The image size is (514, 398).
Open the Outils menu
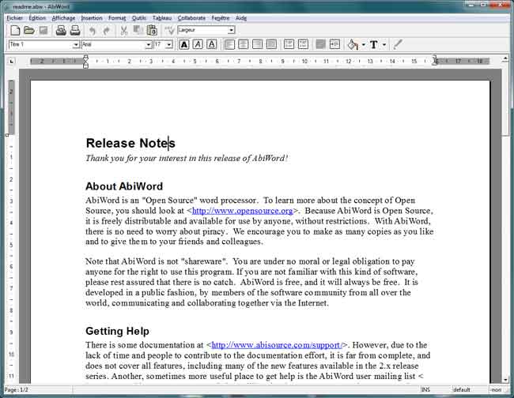click(139, 18)
